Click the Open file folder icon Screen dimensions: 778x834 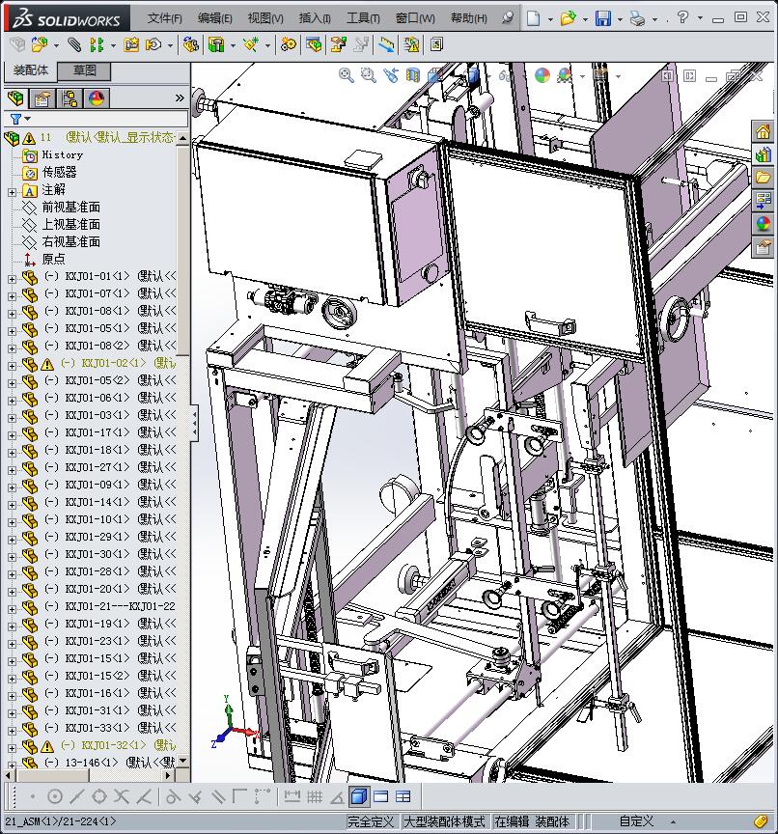click(568, 18)
